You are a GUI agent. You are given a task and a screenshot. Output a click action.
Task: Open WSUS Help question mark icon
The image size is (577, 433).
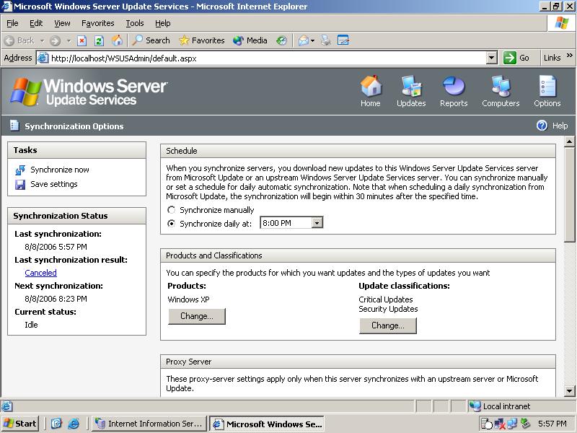(x=542, y=126)
